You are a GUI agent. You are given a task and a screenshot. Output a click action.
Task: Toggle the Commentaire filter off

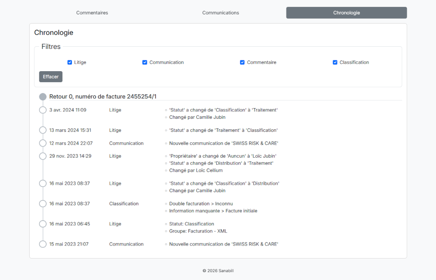242,62
